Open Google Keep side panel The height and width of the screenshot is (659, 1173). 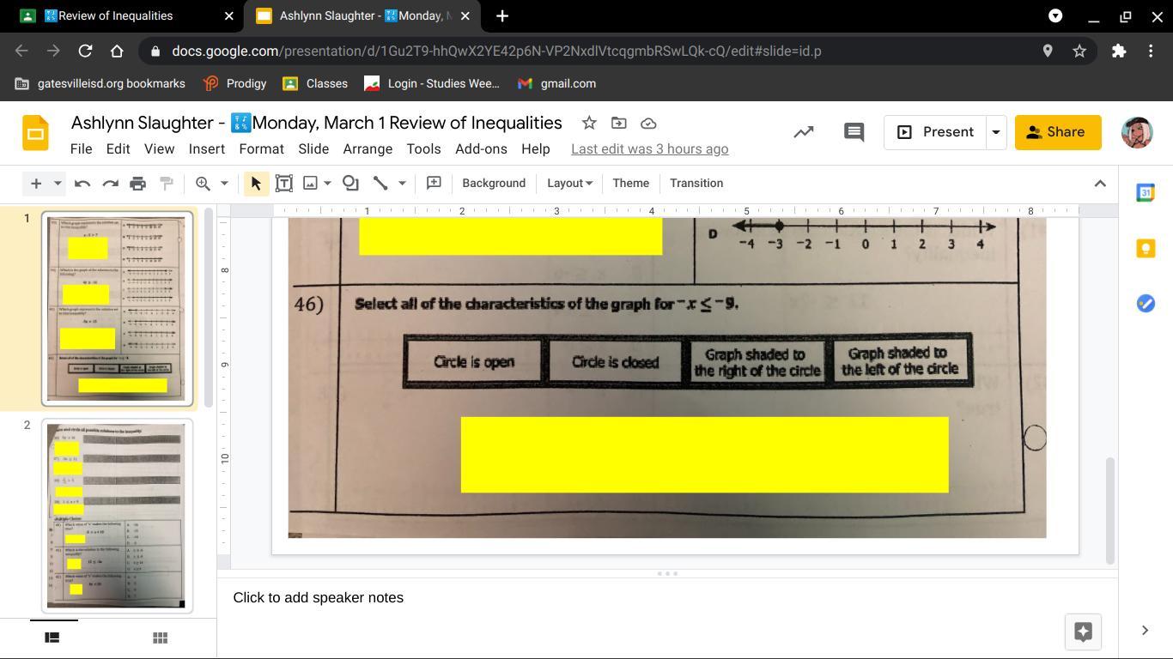[1146, 248]
